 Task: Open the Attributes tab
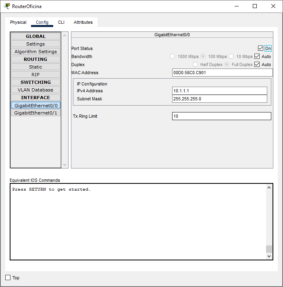(x=83, y=22)
